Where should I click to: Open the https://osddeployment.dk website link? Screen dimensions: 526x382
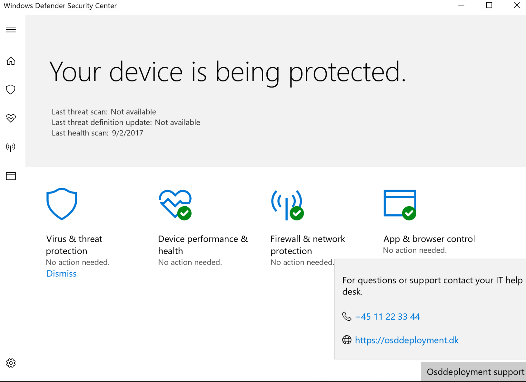(x=407, y=340)
